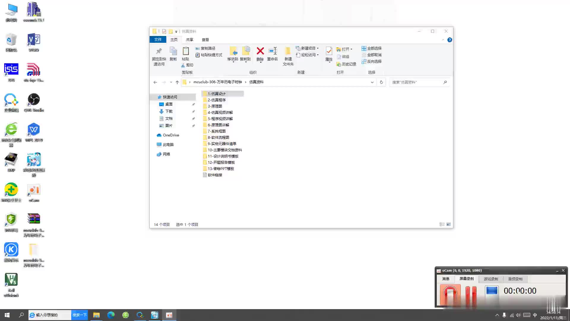Click 粘贴快捷方式 (Paste shortcut) in ribbon

209,55
